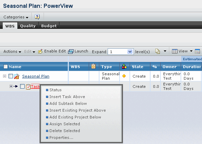This screenshot has height=144, width=202.
Task: Open the Categories dropdown
Action: (16, 17)
